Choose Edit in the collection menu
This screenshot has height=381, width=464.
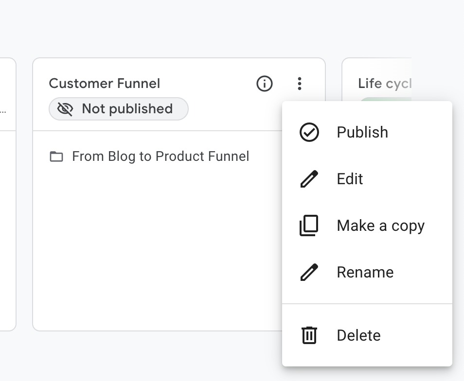pos(350,179)
